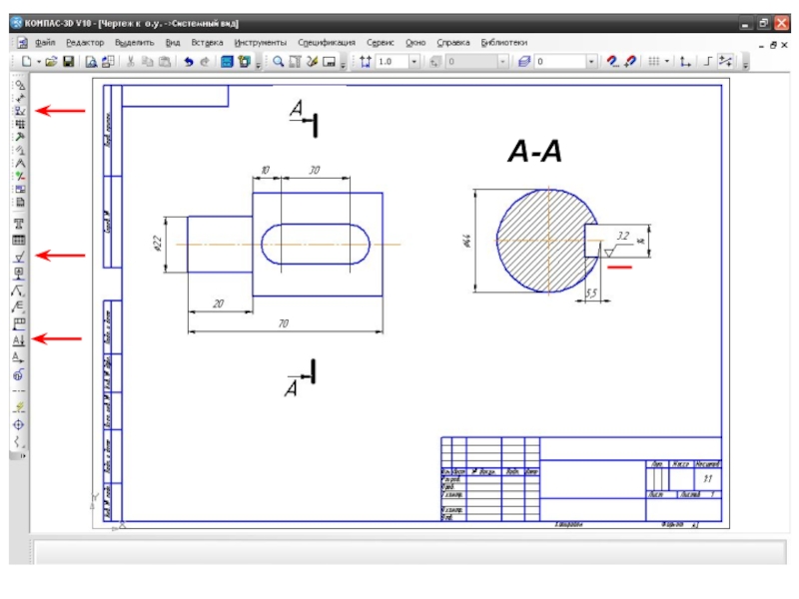
Task: Toggle orthogonal drawing mode
Action: point(708,62)
